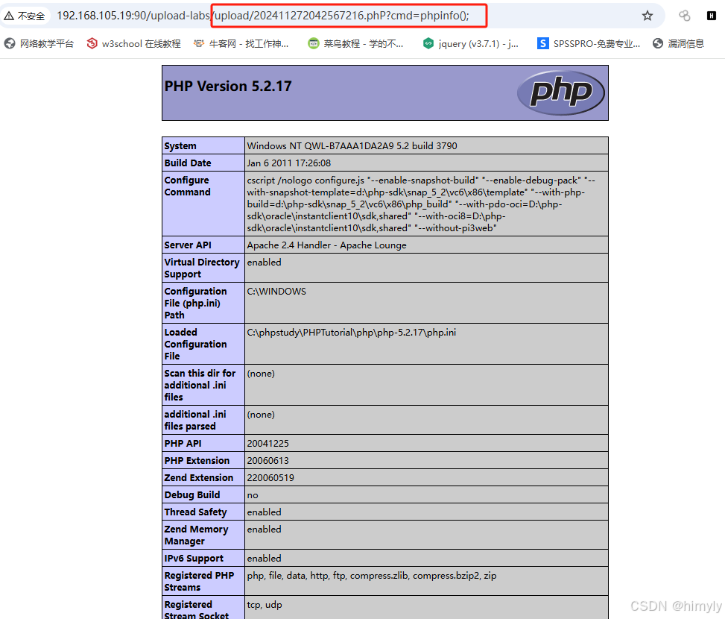This screenshot has width=725, height=619.
Task: Select the Jan 6 2011 17:26:08 value
Action: pos(289,163)
